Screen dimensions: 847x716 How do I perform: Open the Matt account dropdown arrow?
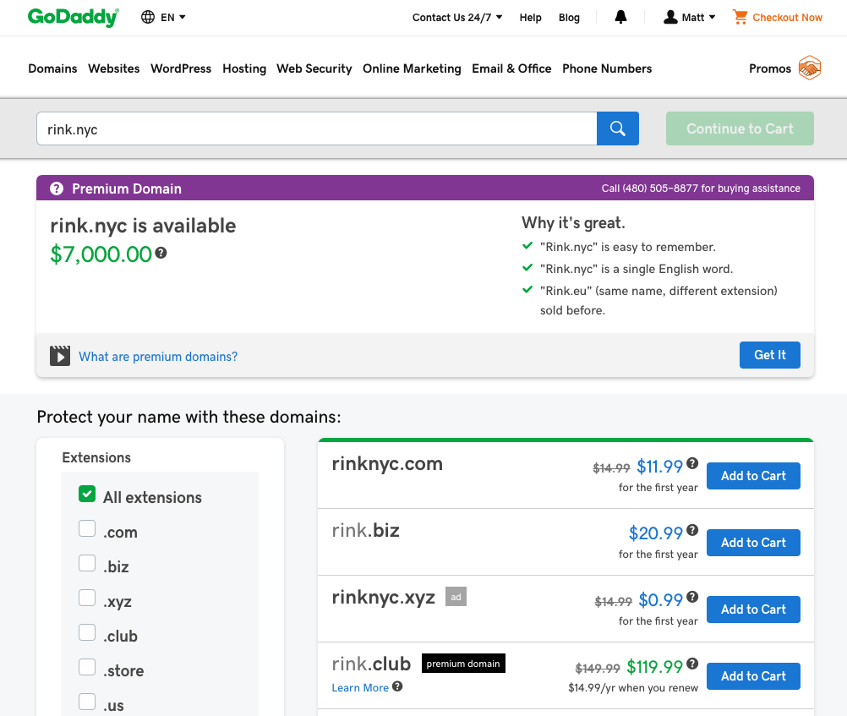(x=712, y=17)
